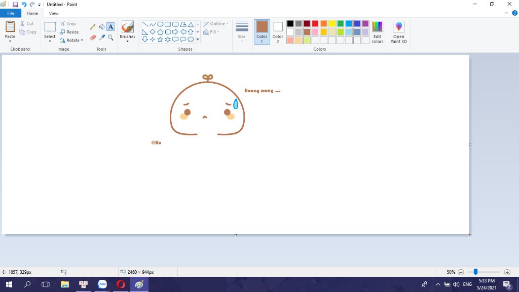Collapse the ribbon with the chevron
The width and height of the screenshot is (519, 292).
coord(506,13)
